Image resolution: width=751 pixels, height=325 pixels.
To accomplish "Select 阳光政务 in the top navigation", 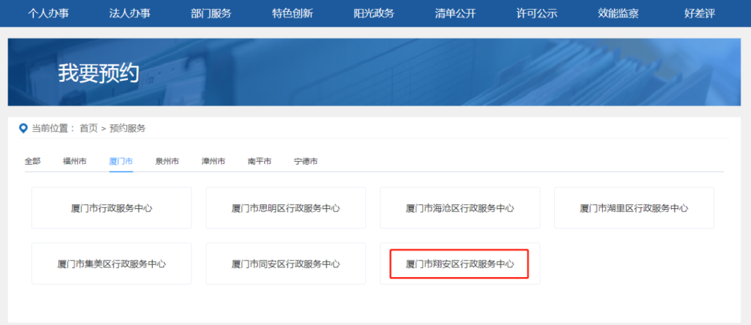I will [373, 13].
